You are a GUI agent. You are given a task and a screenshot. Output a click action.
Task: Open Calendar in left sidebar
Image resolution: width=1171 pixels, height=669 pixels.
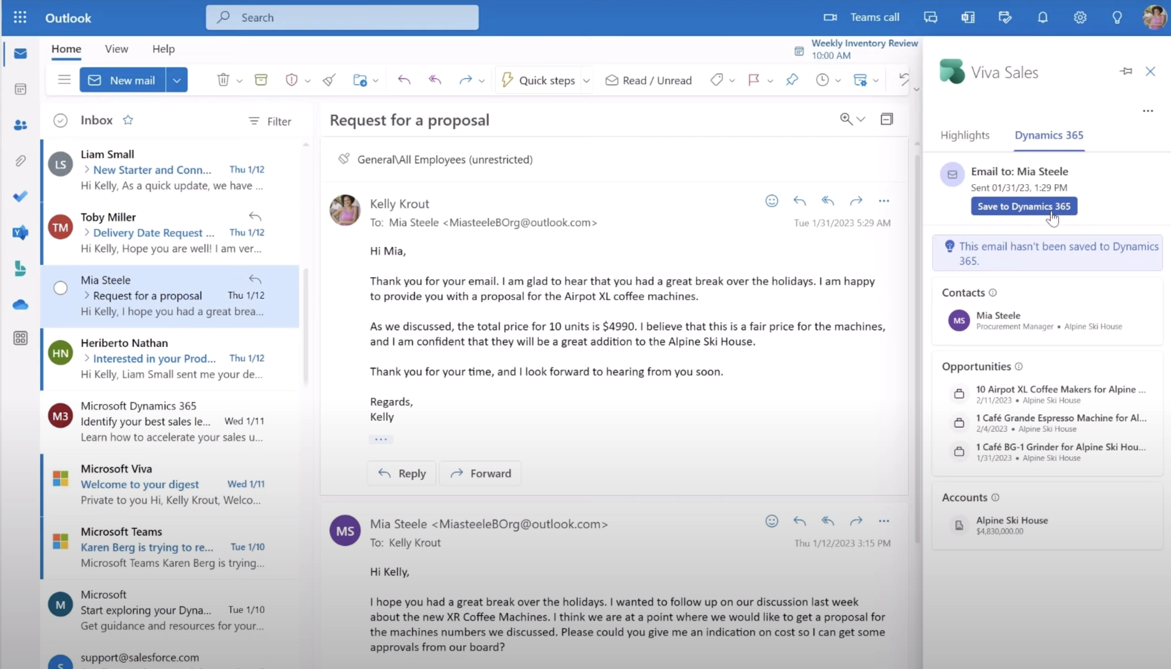20,89
